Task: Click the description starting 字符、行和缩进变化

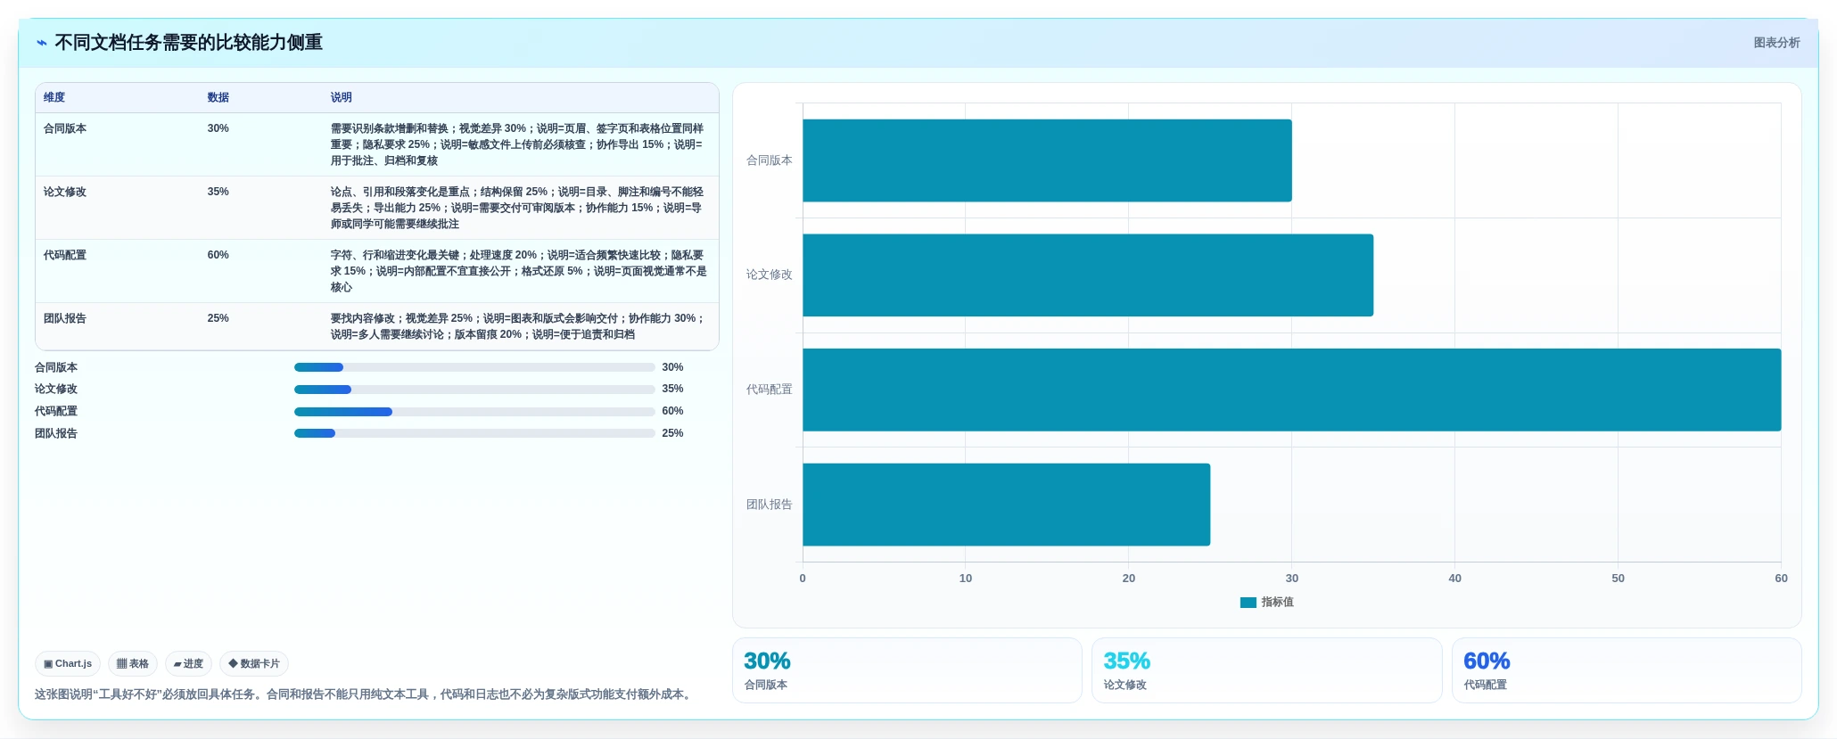Action: [518, 271]
